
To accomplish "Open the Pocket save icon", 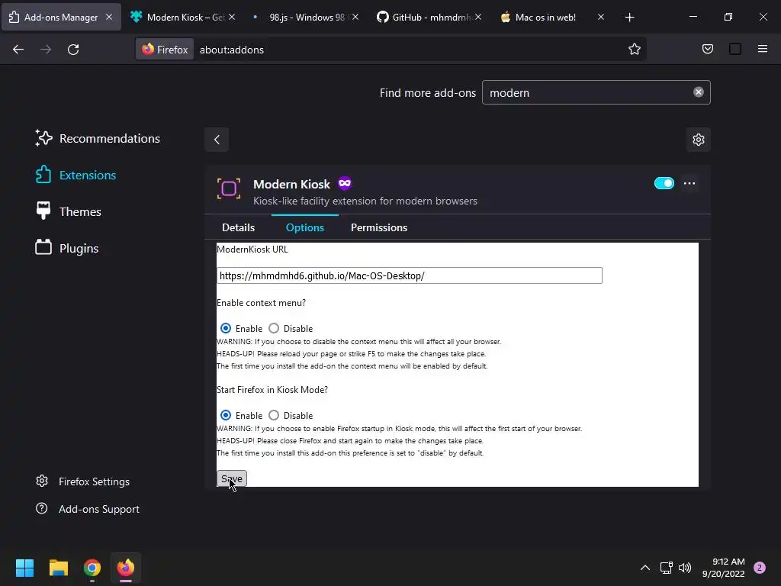I will point(707,49).
